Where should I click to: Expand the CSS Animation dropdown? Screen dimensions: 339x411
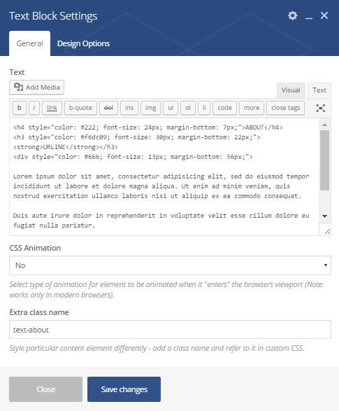pos(170,265)
